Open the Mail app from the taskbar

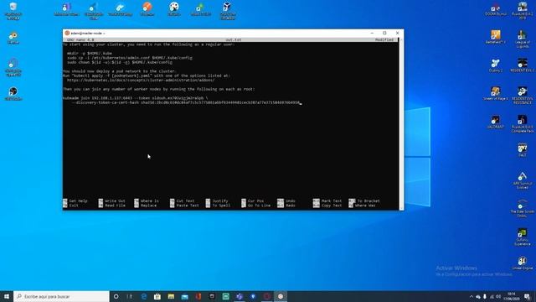[184, 296]
